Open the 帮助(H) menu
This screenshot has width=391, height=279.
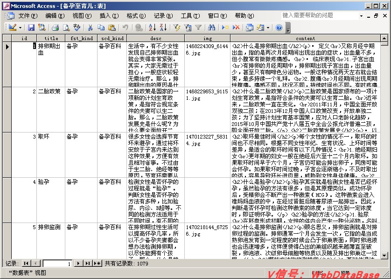point(244,16)
